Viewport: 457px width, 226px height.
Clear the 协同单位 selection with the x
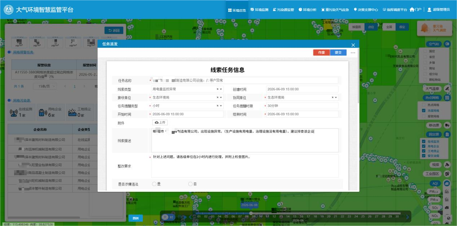point(333,98)
